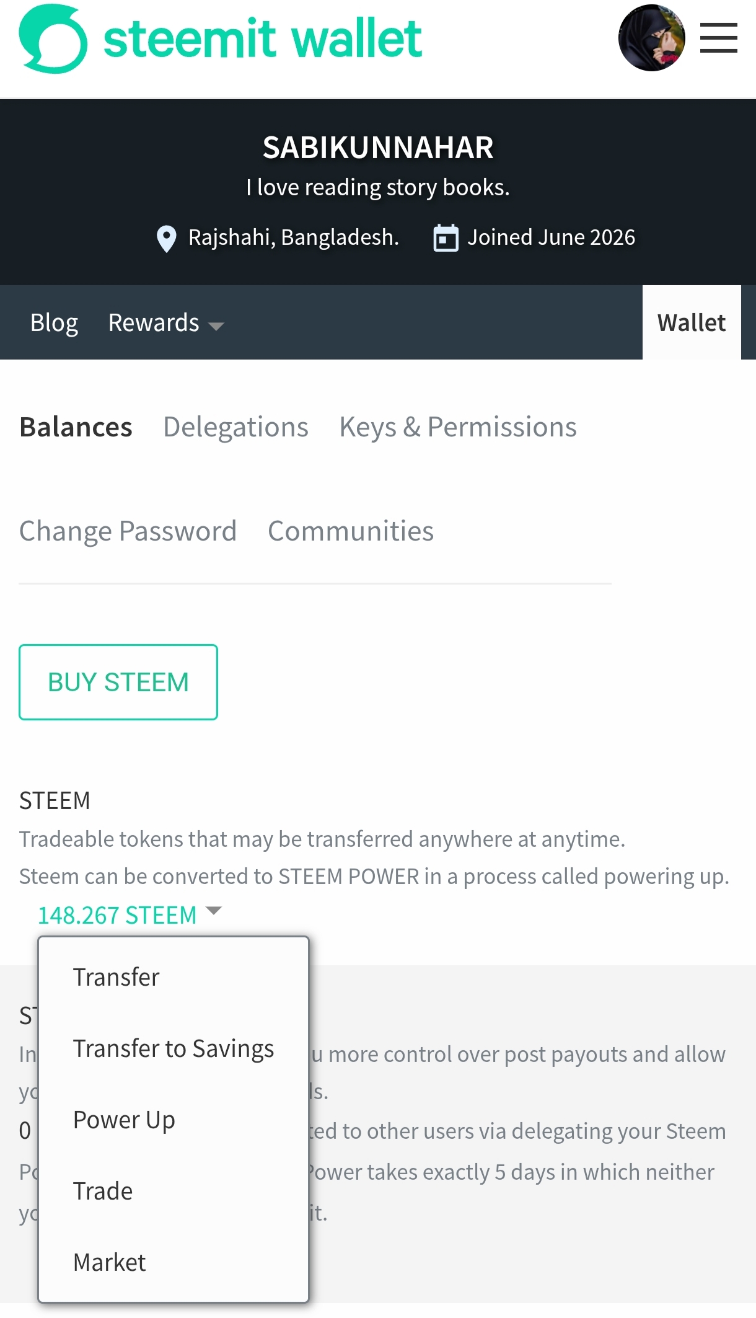Expand the Rewards dropdown arrow
Image resolution: width=756 pixels, height=1318 pixels.
pyautogui.click(x=216, y=325)
